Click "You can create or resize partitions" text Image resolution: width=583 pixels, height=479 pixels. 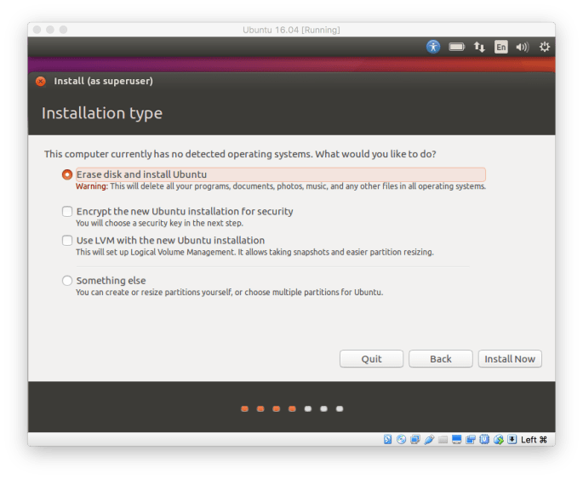click(230, 292)
